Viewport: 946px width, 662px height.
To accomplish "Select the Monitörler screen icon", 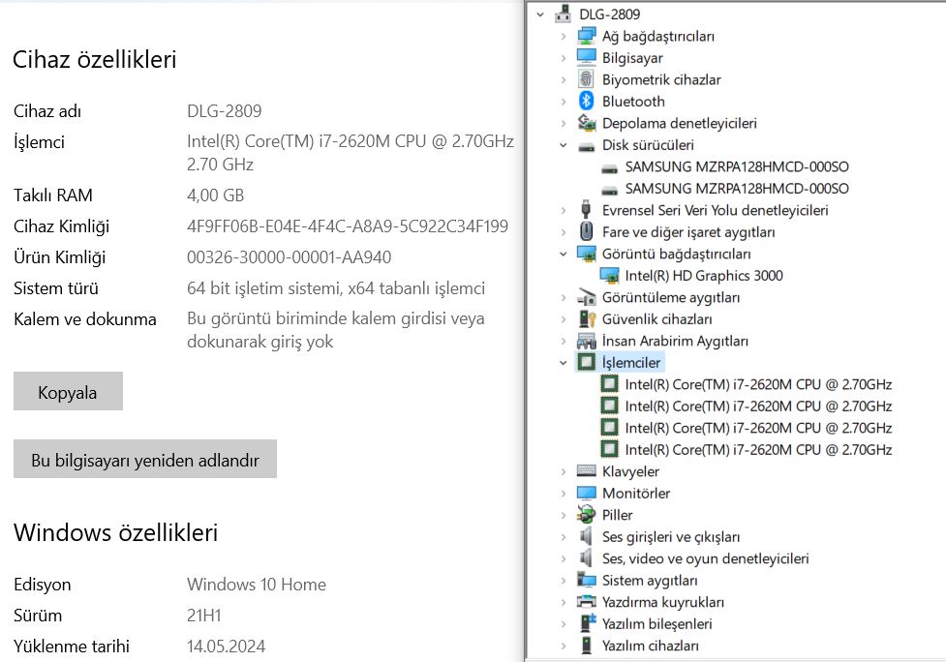I will tap(587, 494).
